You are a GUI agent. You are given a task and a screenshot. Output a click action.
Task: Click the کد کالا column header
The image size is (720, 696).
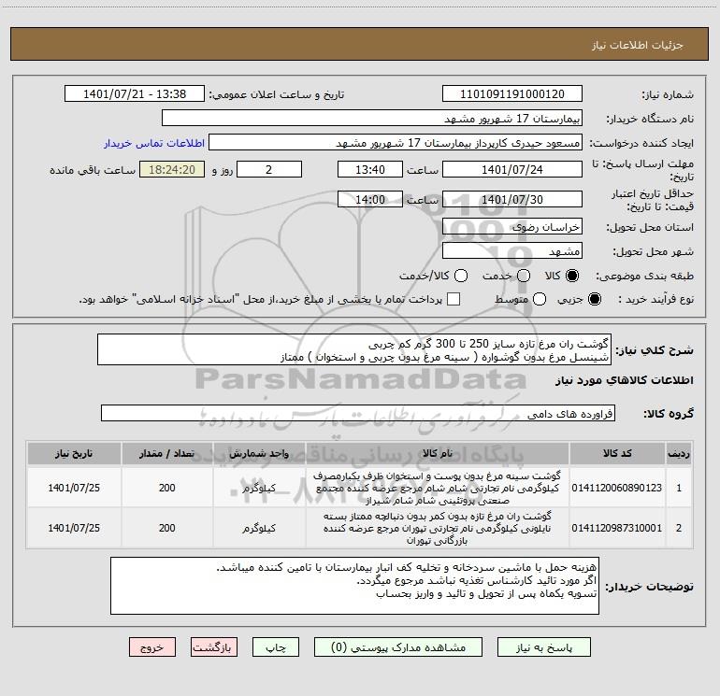pos(617,454)
